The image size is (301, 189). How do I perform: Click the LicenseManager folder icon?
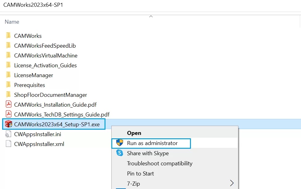click(x=8, y=75)
